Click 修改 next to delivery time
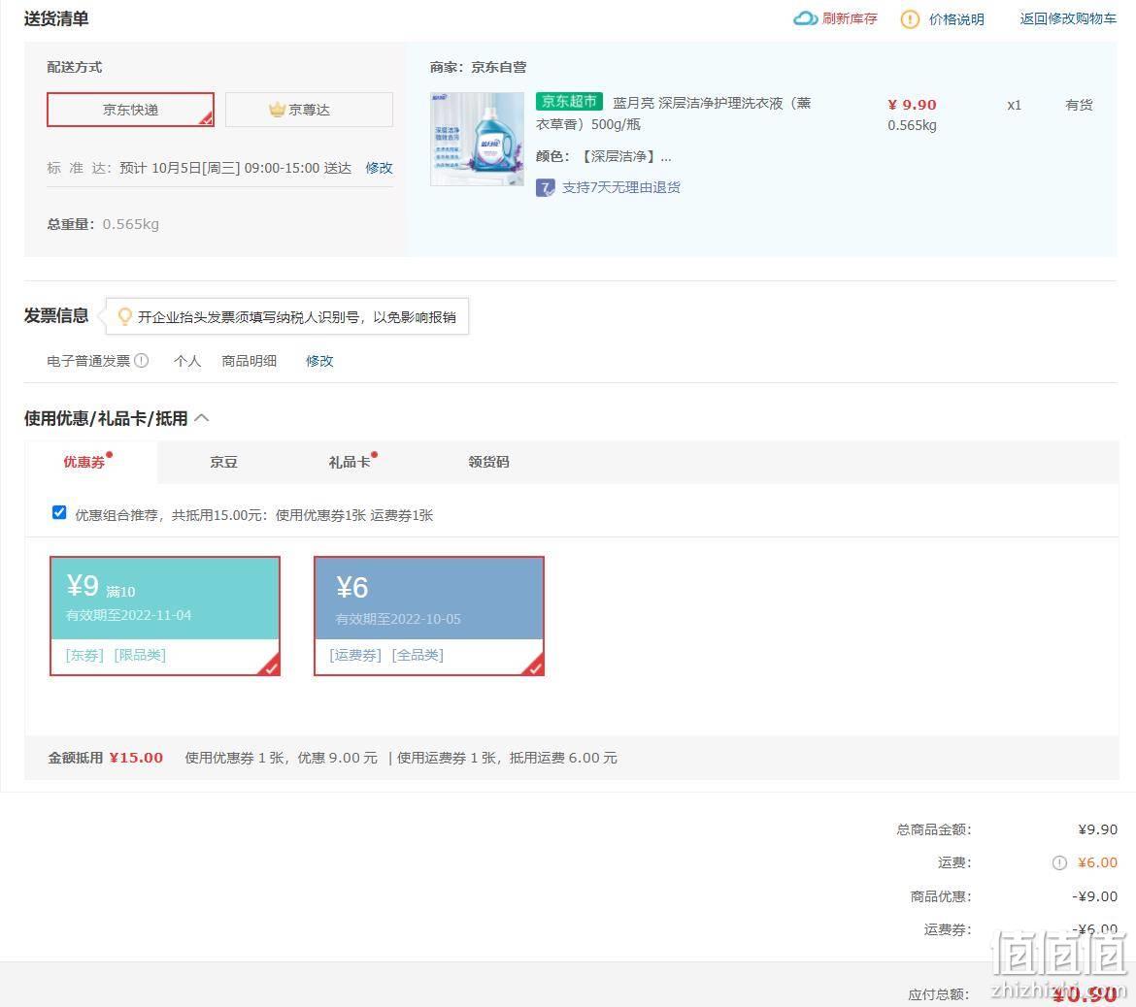This screenshot has width=1136, height=1007. pos(379,168)
